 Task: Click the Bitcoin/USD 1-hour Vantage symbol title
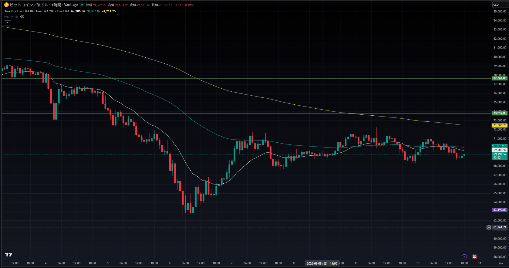tap(44, 5)
